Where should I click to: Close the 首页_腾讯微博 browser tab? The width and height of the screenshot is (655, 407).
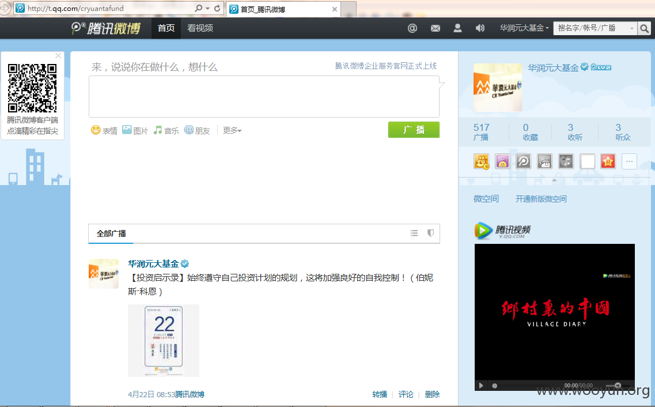(x=335, y=9)
